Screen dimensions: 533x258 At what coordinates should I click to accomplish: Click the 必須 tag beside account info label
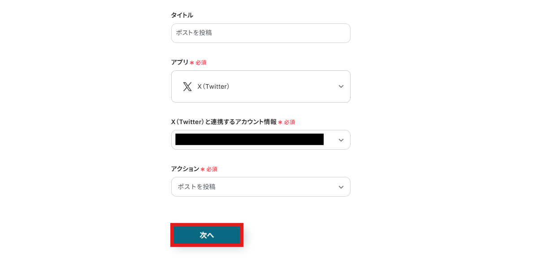[289, 122]
